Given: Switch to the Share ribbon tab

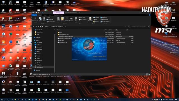Looking at the screenshot, I should (45, 15).
